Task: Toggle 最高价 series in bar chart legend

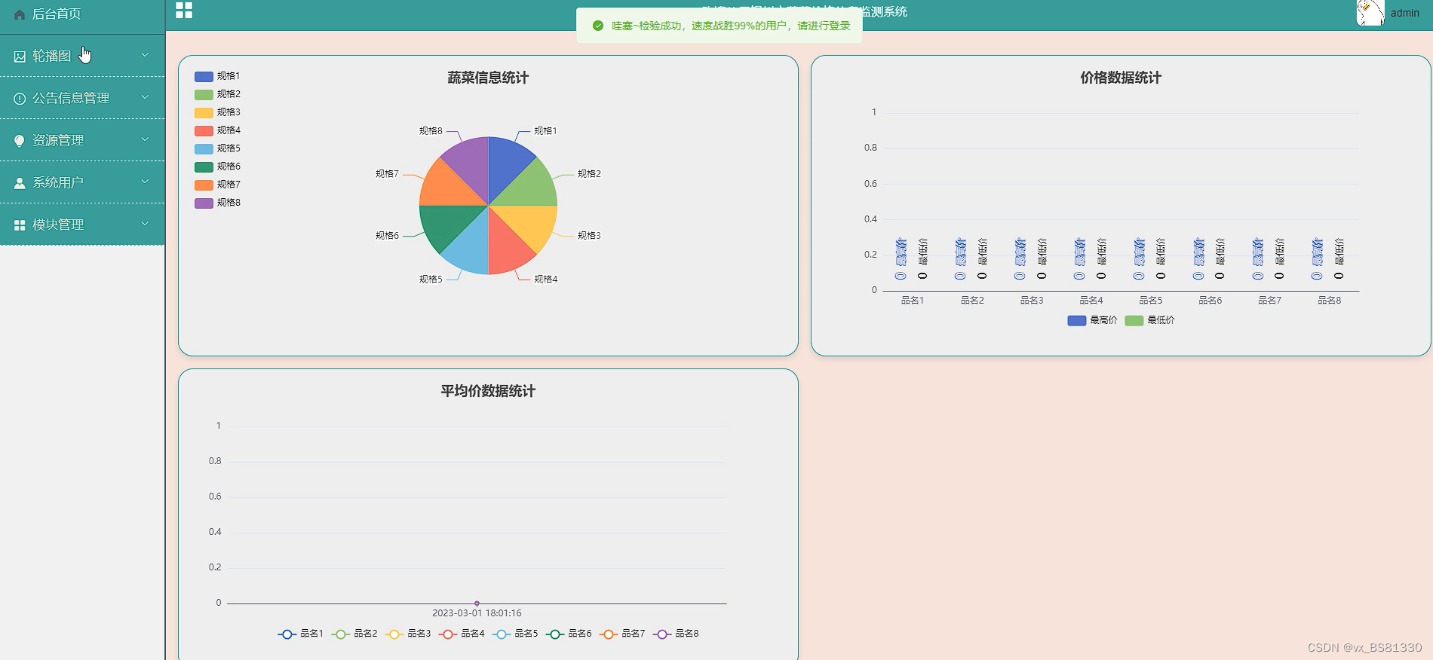Action: (x=1092, y=320)
